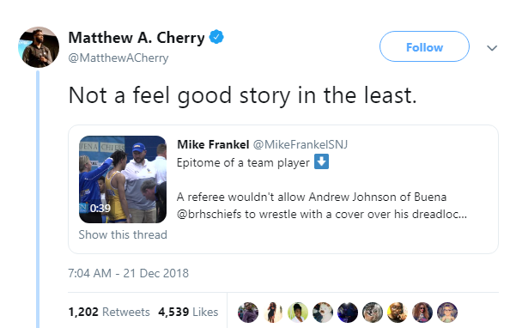The height and width of the screenshot is (328, 510).
Task: Click the third liker avatar with green background
Action: [298, 312]
